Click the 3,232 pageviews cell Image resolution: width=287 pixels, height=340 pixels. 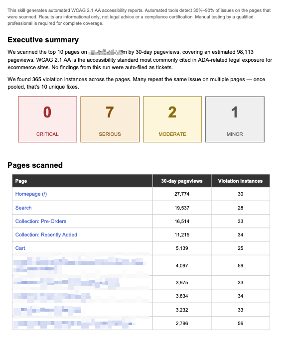182,310
